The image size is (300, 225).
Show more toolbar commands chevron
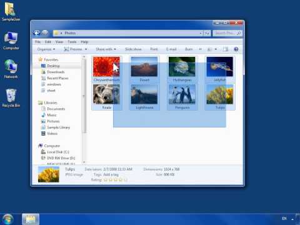[200, 49]
